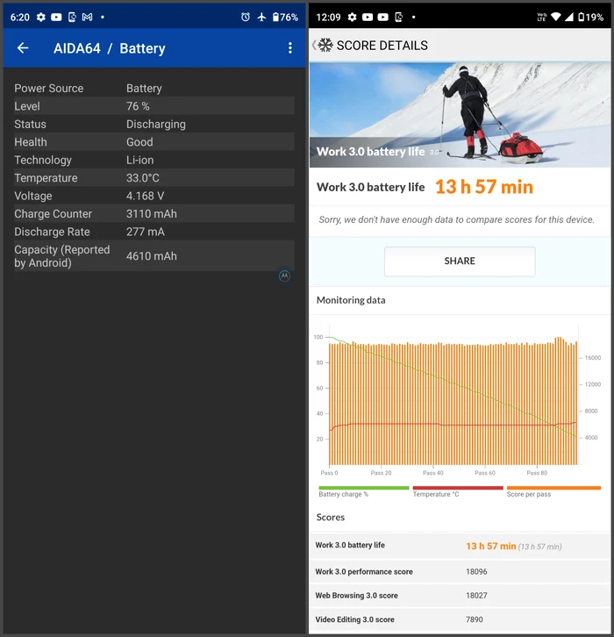Select the Discharge Rate 277 mA row
614x637 pixels.
pyautogui.click(x=154, y=231)
